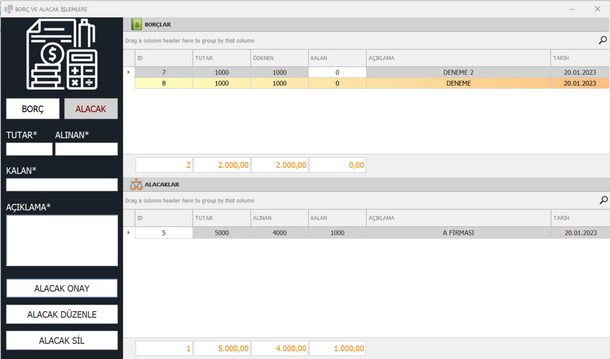Click KALAN cell 0 in row 7
Viewport: 610px width, 359px height.
coord(337,72)
